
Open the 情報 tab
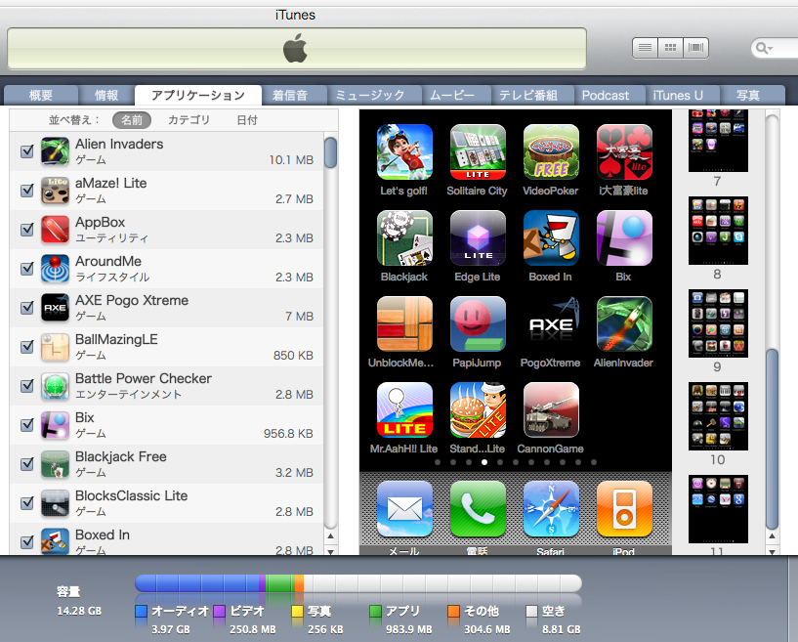coord(106,95)
